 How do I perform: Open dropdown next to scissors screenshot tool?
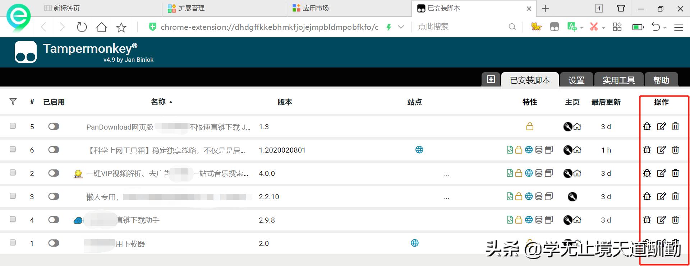(x=603, y=27)
